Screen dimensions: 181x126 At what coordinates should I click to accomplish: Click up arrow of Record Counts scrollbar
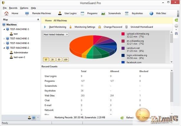(x=172, y=71)
